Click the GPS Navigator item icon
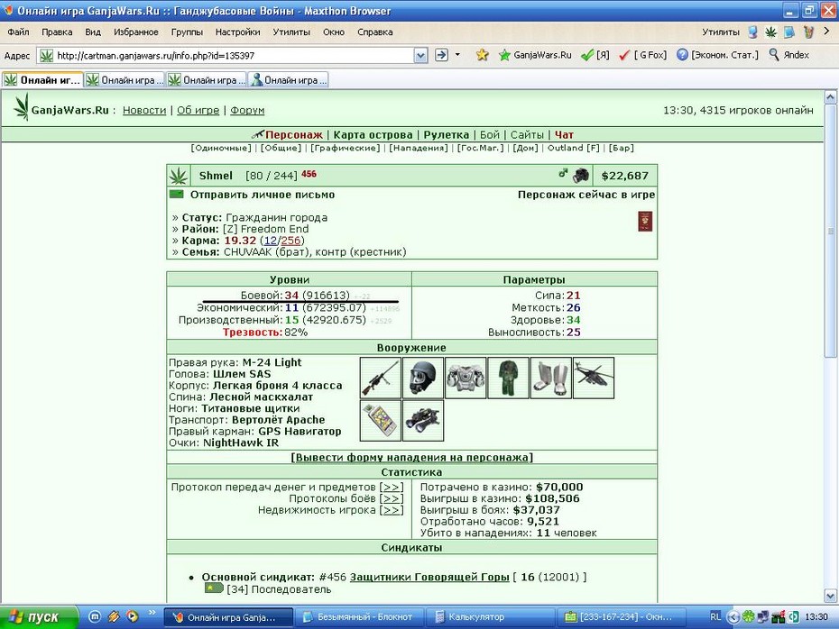839x629 pixels. point(381,421)
